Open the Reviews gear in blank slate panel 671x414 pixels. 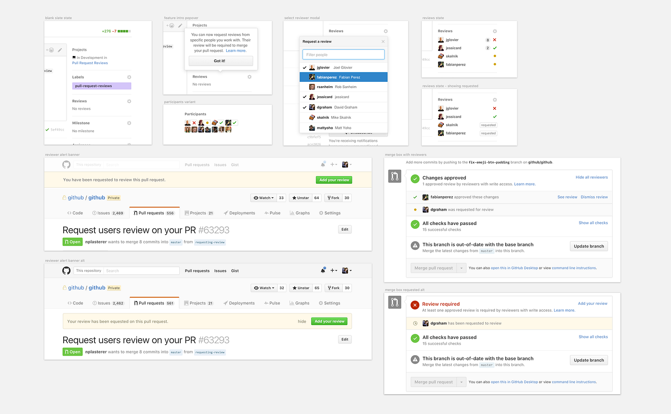(x=129, y=101)
